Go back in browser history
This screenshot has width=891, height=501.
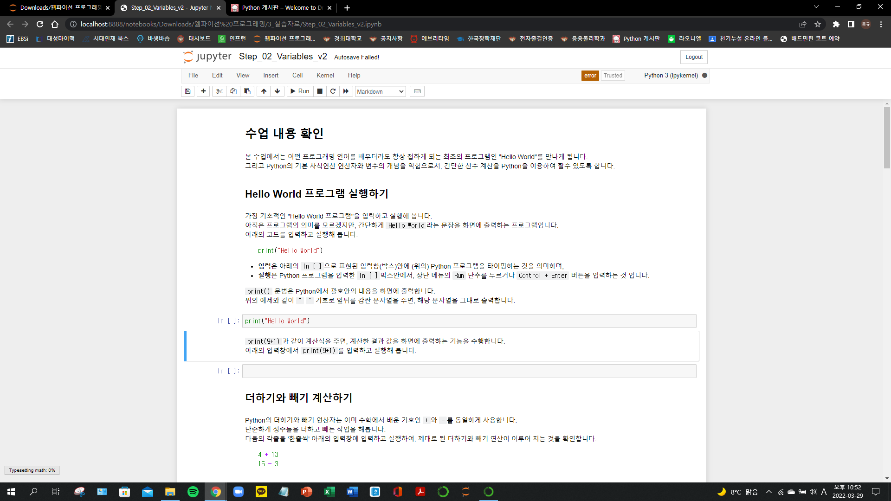[11, 24]
